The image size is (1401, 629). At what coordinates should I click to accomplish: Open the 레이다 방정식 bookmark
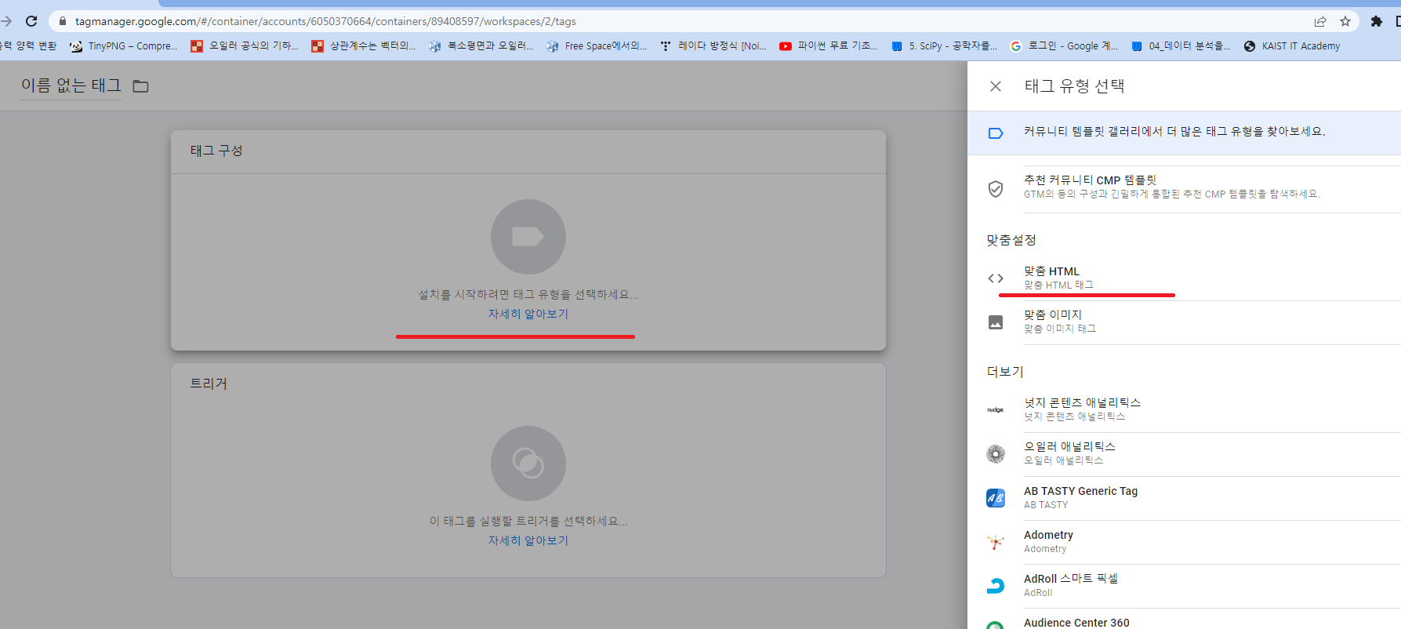click(x=714, y=46)
